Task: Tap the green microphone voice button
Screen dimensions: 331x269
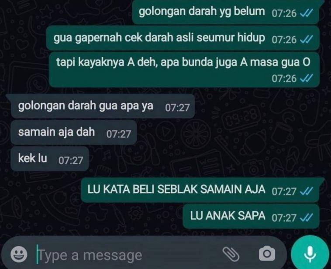Action: (x=310, y=254)
